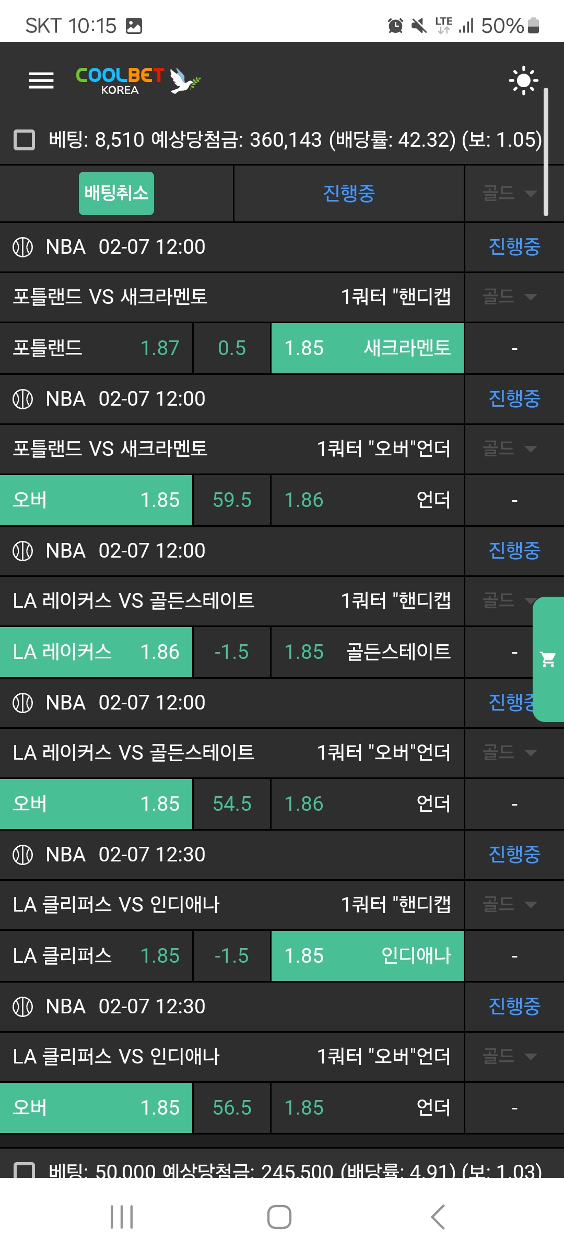Expand the 골드 dropdown in the header row

click(509, 193)
